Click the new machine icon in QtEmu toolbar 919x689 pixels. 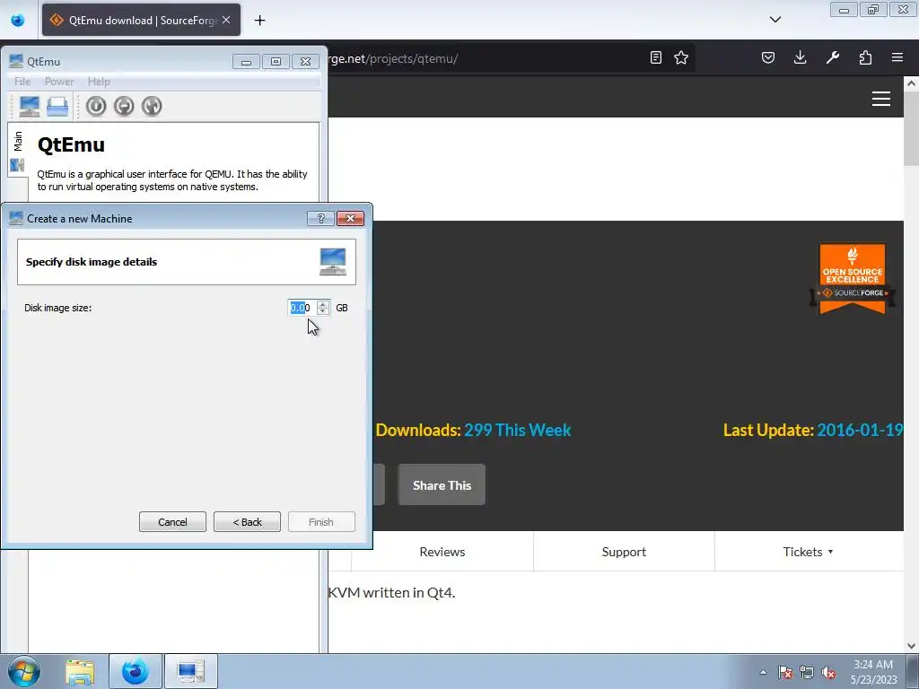pos(30,106)
